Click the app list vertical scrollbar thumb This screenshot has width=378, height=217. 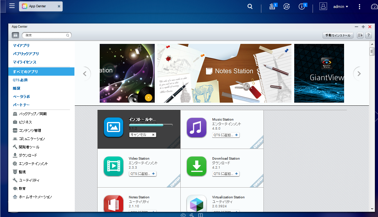coord(372,51)
